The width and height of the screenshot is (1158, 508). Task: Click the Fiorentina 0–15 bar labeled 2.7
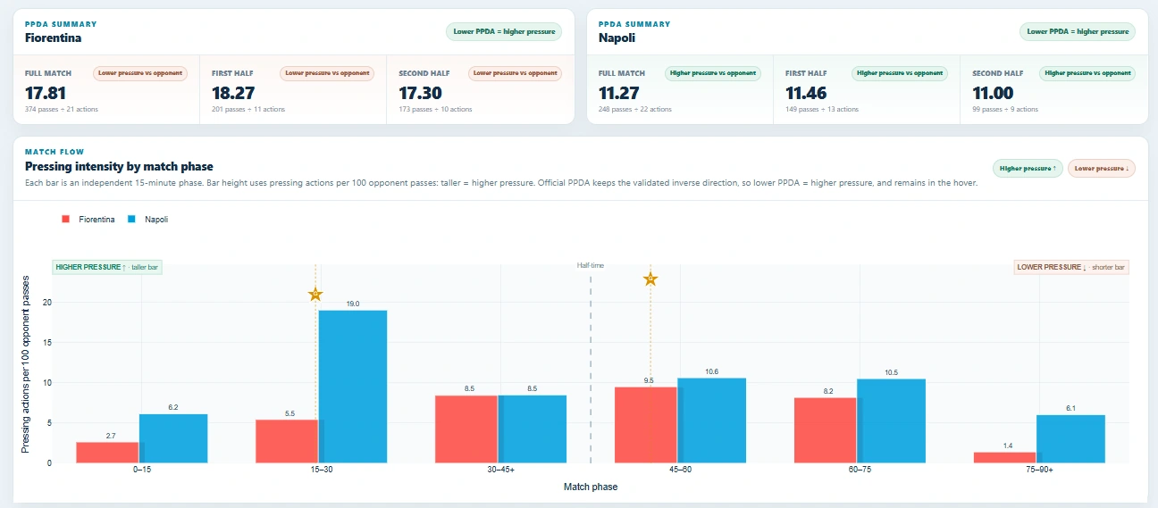click(x=107, y=452)
